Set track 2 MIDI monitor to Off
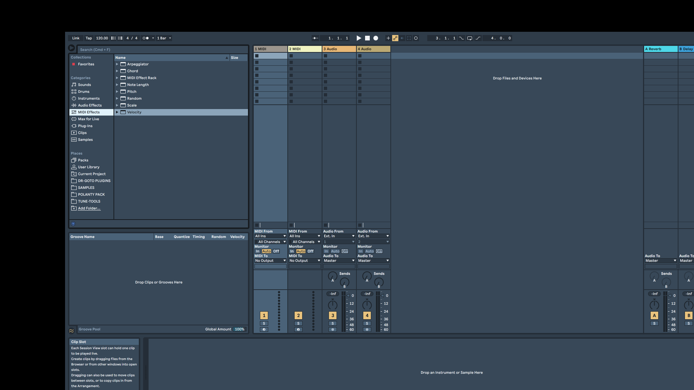 [x=310, y=251]
